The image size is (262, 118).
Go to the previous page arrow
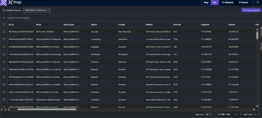[241, 114]
